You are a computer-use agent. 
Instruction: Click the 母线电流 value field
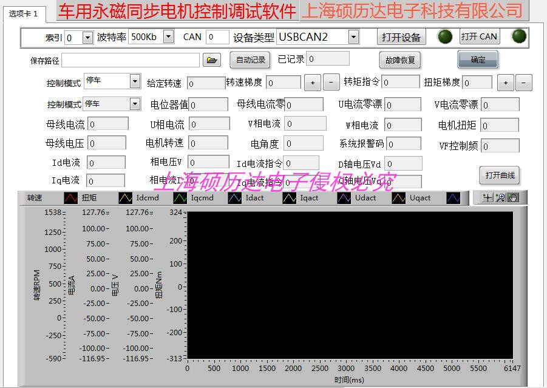pyautogui.click(x=108, y=124)
